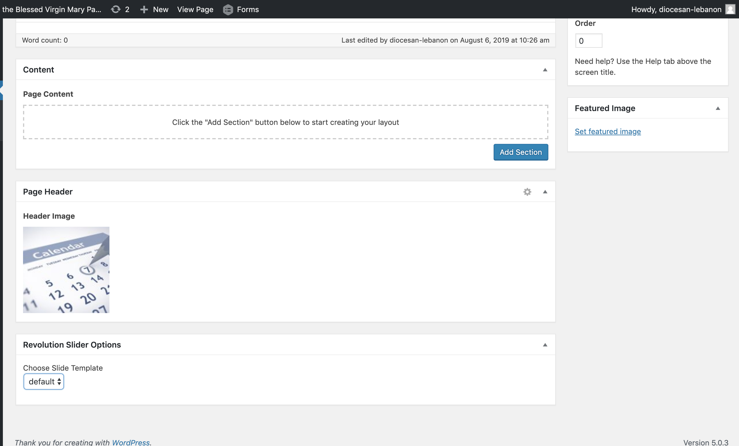This screenshot has height=446, width=739.
Task: Click the calendar Header Image thumbnail
Action: pos(66,270)
